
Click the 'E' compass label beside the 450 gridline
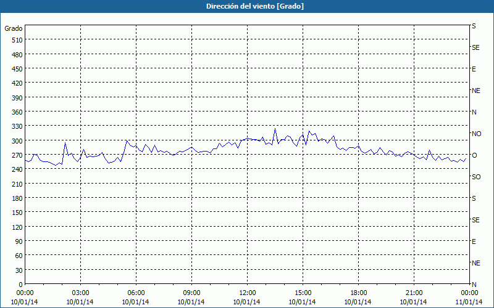pos(474,69)
